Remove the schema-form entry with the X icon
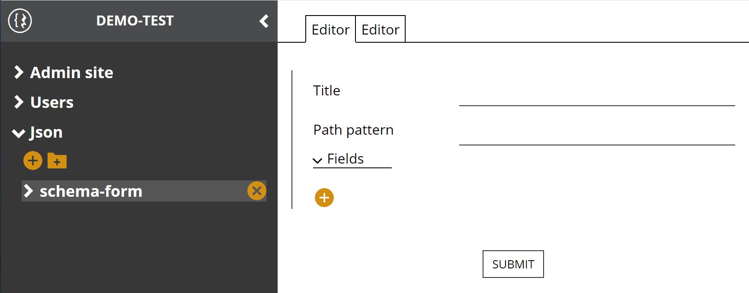Screen dimensions: 749x293 (x=256, y=191)
